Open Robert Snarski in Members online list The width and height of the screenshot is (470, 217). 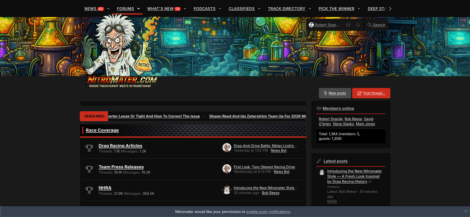click(x=330, y=119)
